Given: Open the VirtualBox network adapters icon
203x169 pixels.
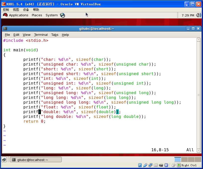Looking at the screenshot, I should coord(151,165).
